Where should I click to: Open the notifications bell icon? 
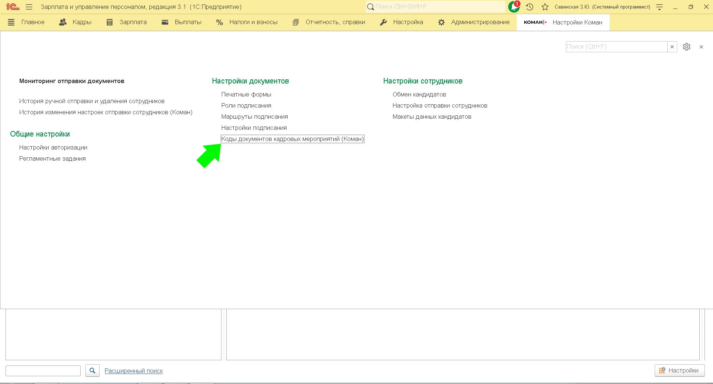(x=514, y=7)
